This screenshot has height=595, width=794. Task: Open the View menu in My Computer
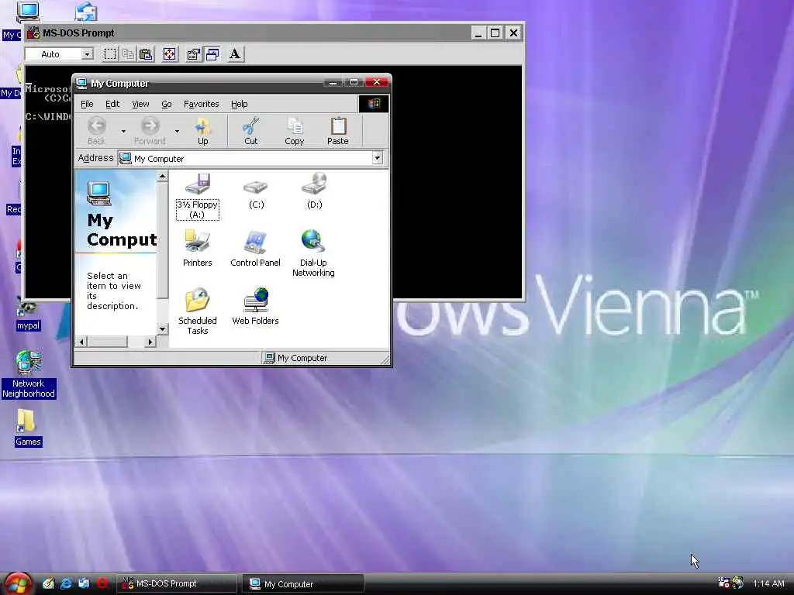pos(140,104)
